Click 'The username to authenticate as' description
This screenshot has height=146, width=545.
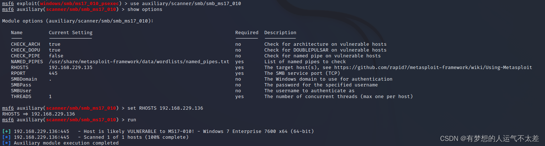click(309, 91)
